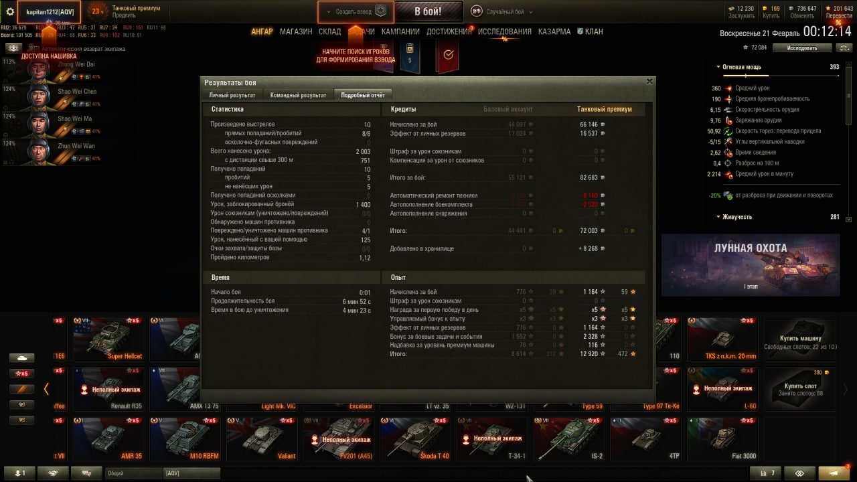Open the red checkmark personal missions banner
Screen dimensions: 857x482
point(448,56)
